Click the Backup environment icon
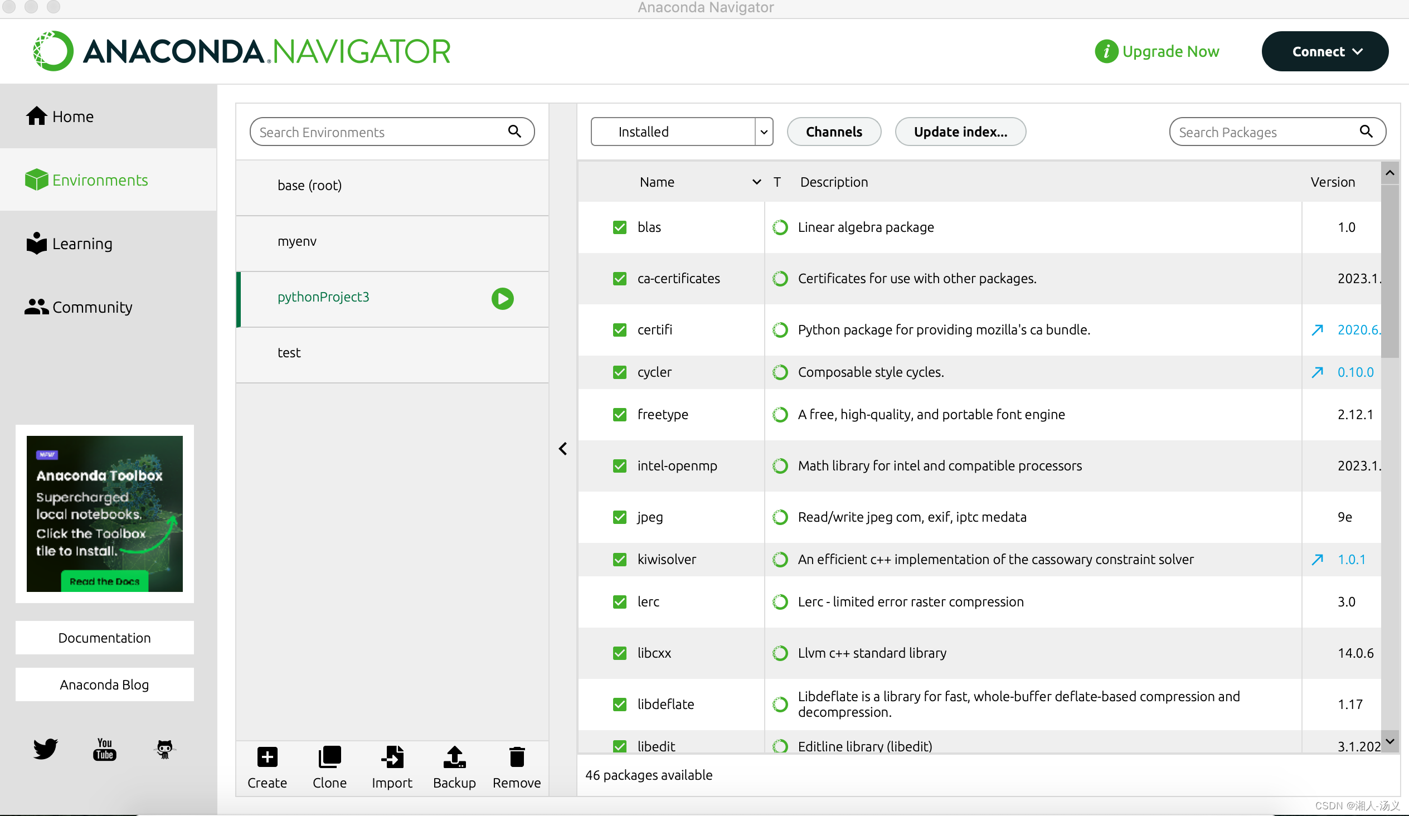This screenshot has height=816, width=1409. (x=454, y=757)
